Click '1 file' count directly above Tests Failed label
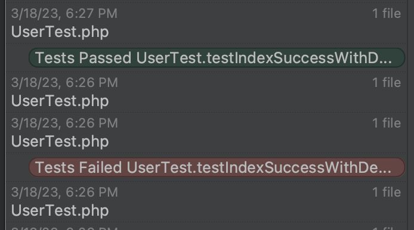 click(387, 123)
